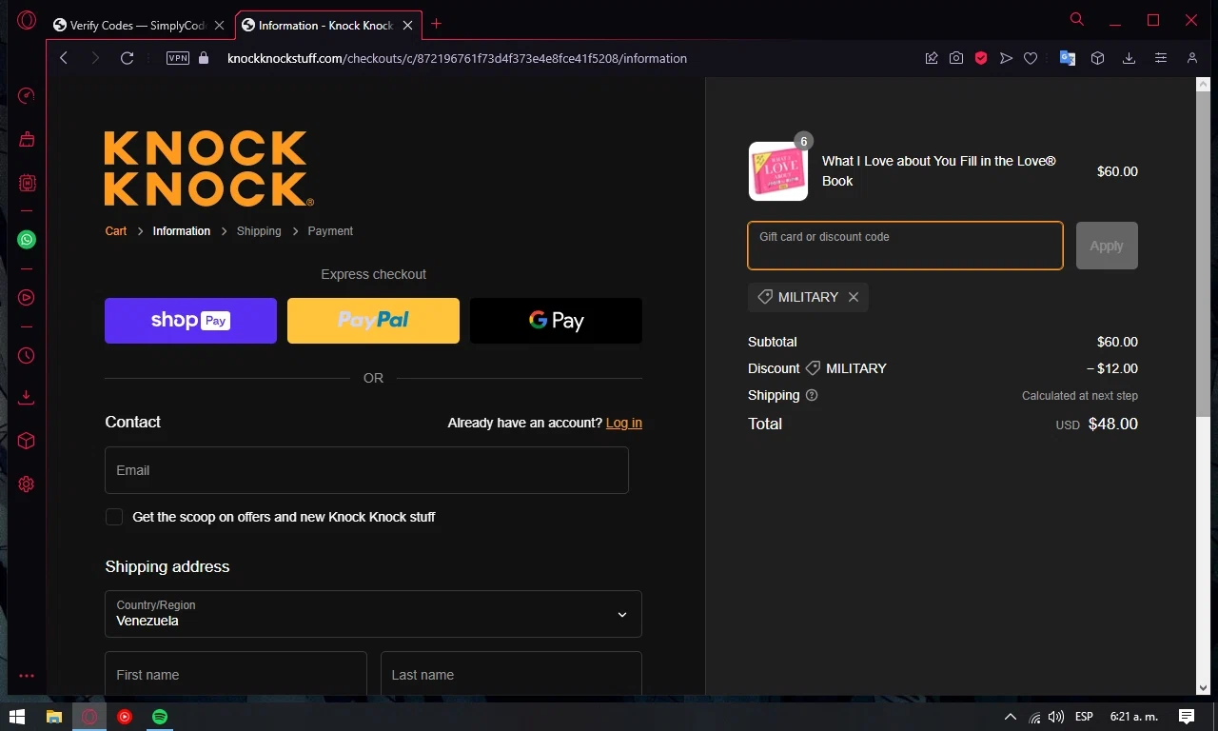
Task: Focus the Last name field
Action: (511, 675)
